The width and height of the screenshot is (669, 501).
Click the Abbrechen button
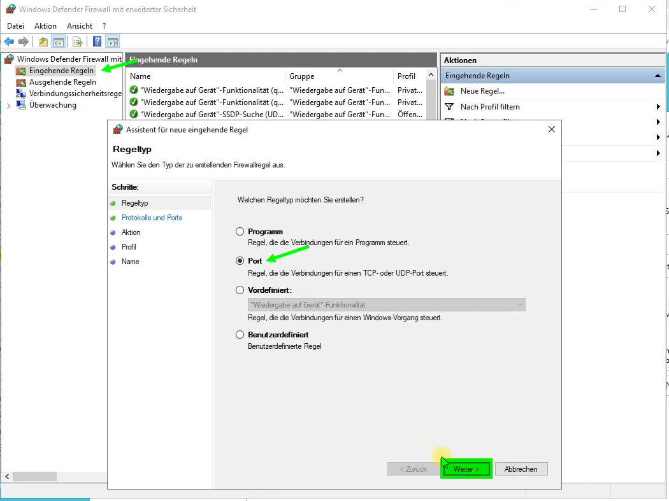pyautogui.click(x=521, y=469)
